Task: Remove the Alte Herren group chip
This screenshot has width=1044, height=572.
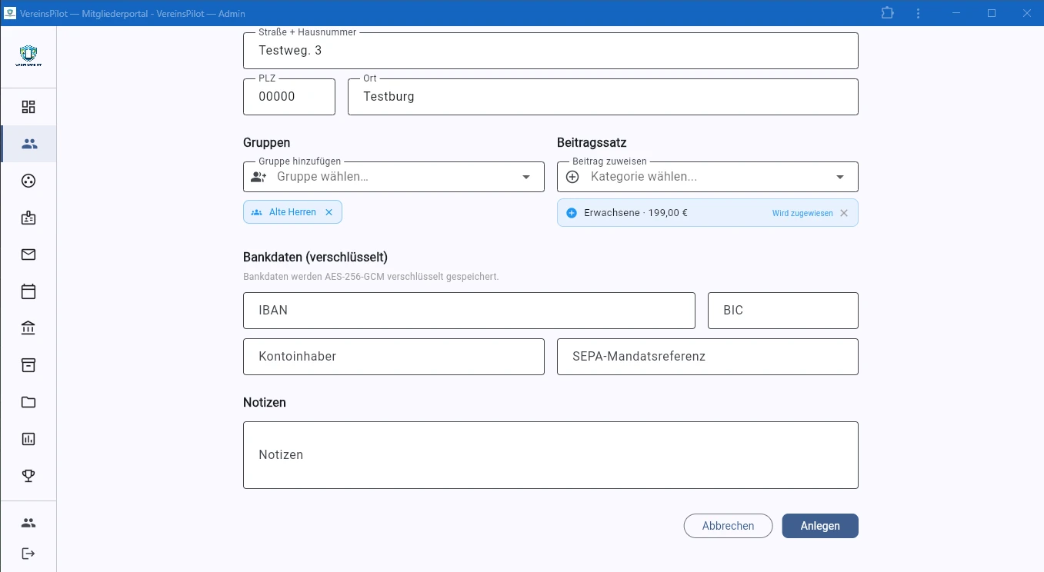Action: point(329,212)
